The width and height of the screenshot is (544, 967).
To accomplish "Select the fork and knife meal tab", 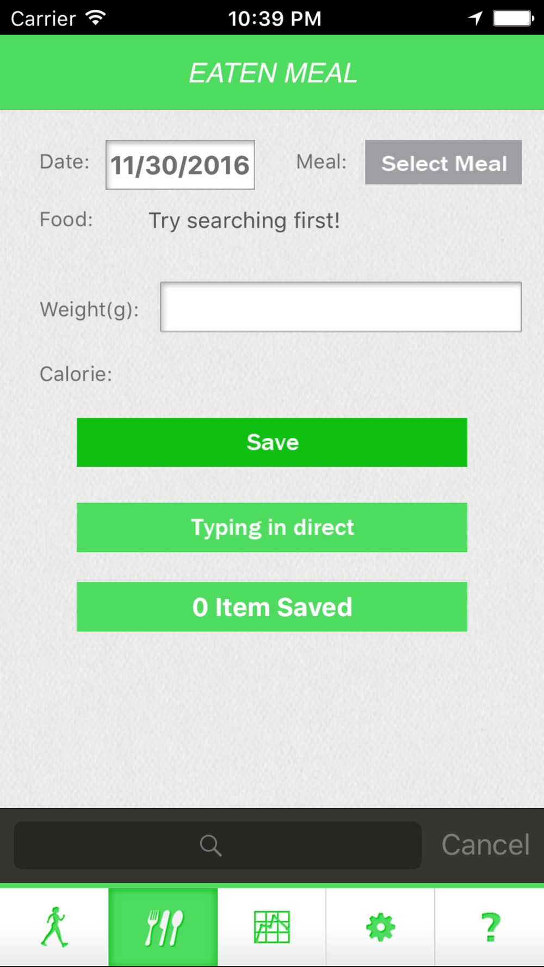I will pyautogui.click(x=163, y=927).
